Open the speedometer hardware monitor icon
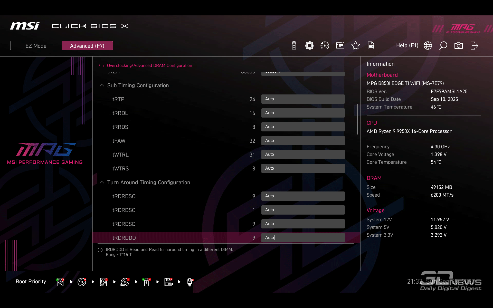This screenshot has width=493, height=308. pos(325,46)
